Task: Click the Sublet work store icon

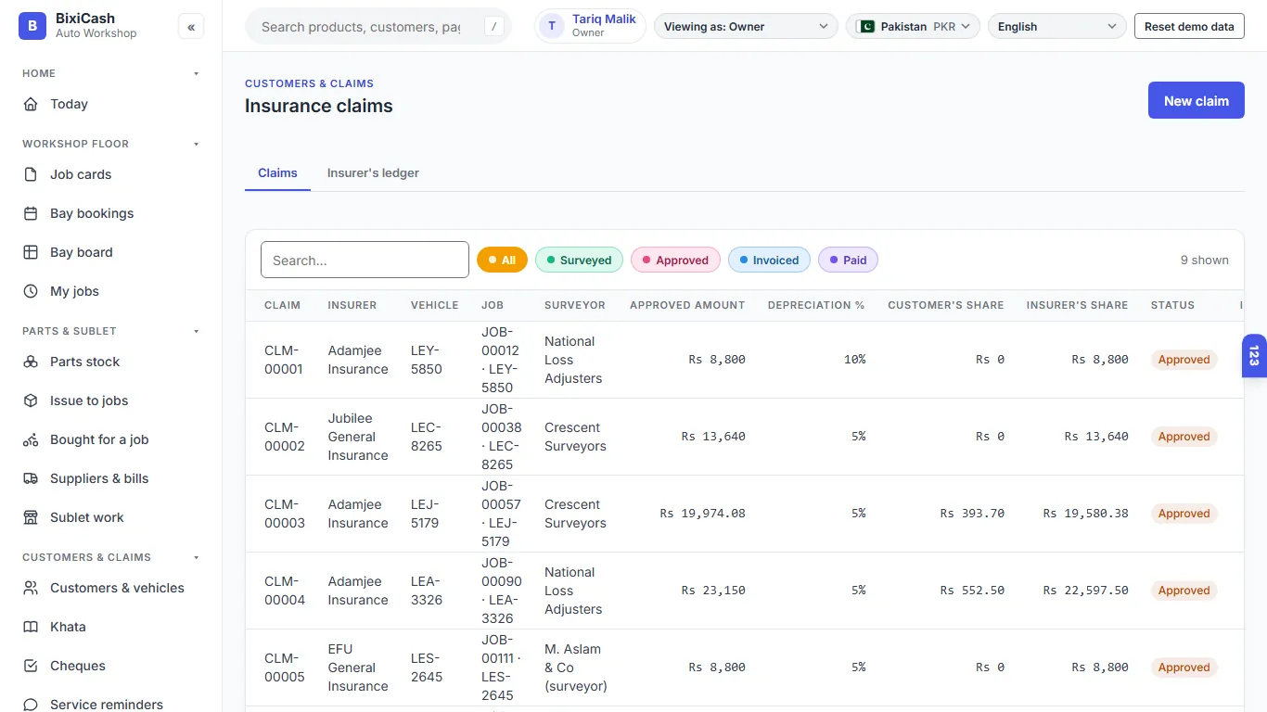Action: click(31, 517)
